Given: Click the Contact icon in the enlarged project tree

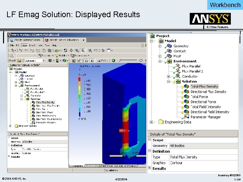Looking at the screenshot, I should coord(169,51).
